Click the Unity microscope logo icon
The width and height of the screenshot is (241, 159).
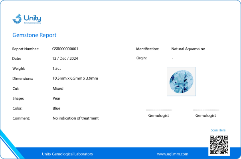[17, 19]
